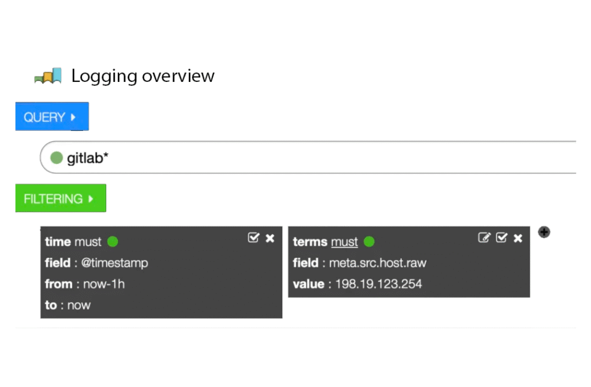Click the green status dot of the time filter
The image size is (591, 387).
click(113, 242)
